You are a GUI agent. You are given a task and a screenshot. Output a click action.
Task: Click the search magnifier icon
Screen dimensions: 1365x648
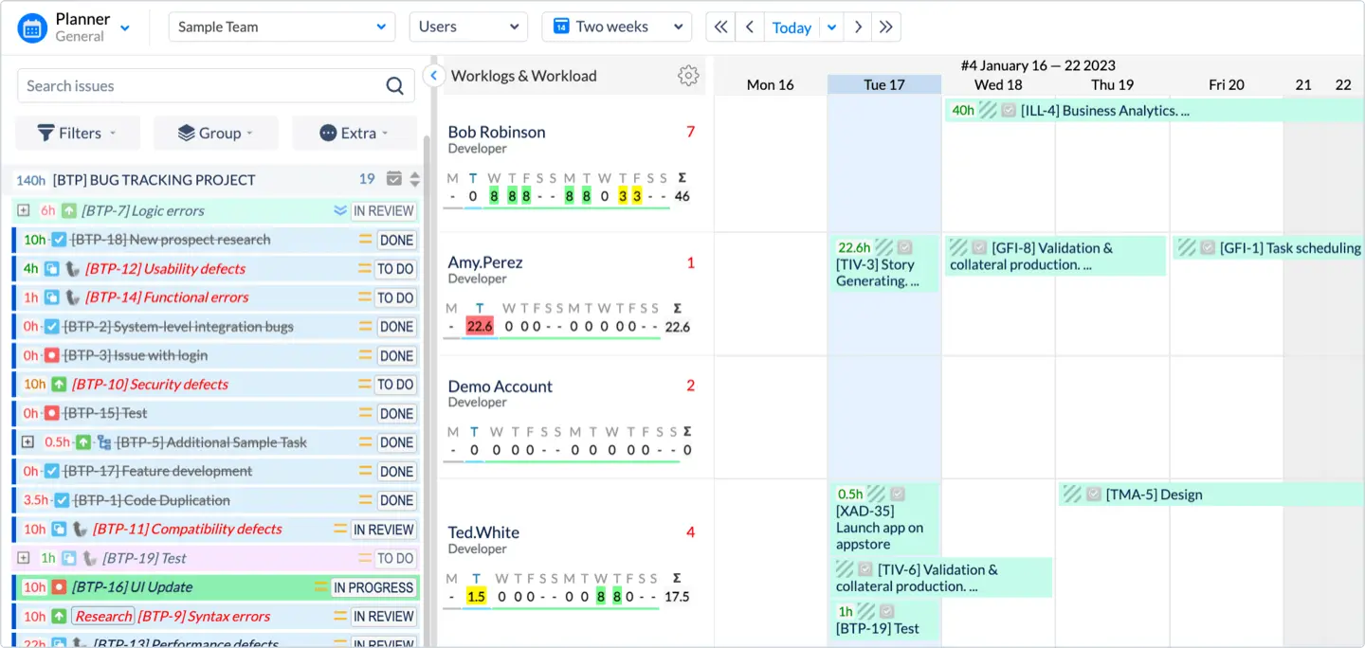click(395, 86)
